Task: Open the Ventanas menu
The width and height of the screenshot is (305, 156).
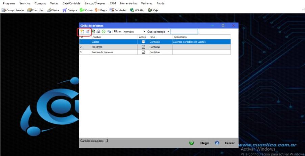Action: (x=147, y=3)
